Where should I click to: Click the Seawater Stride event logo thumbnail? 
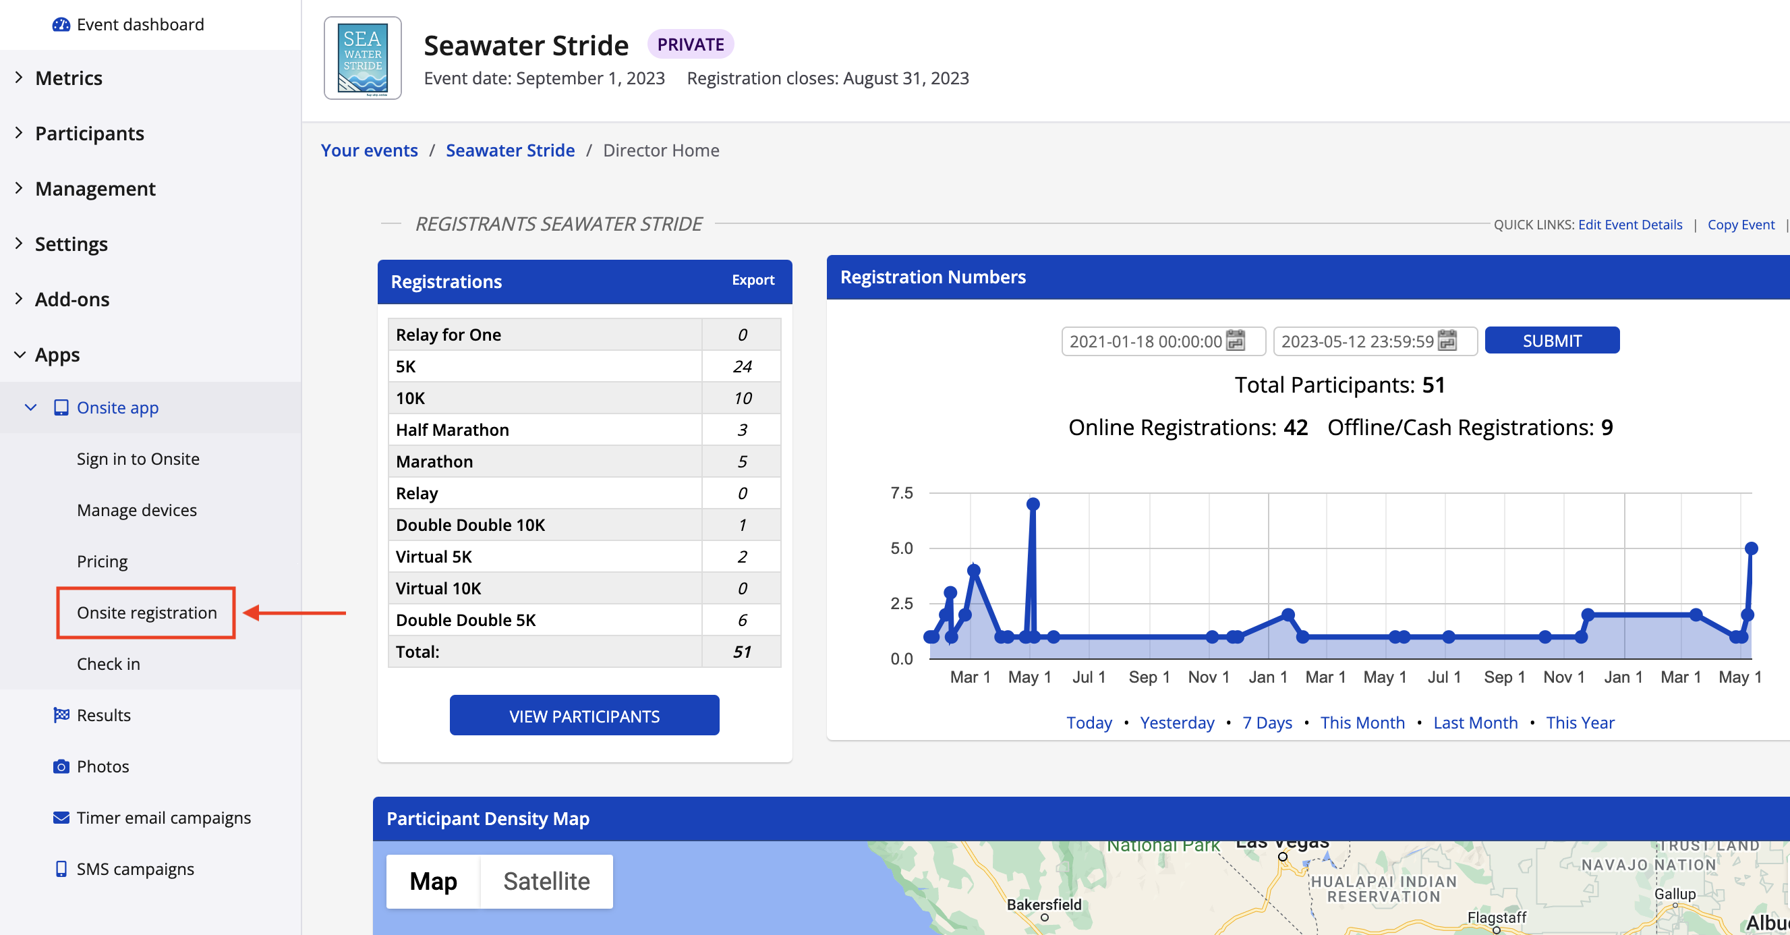pos(363,59)
